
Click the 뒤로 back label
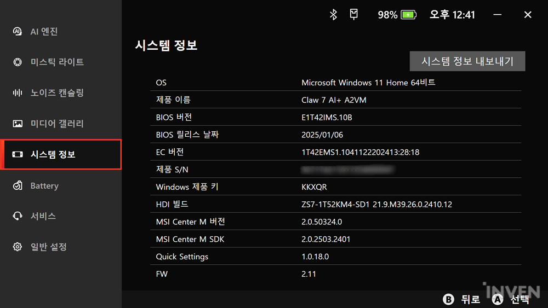click(x=470, y=299)
